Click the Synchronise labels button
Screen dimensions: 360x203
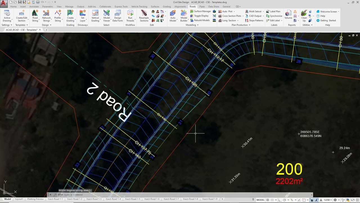[274, 16]
